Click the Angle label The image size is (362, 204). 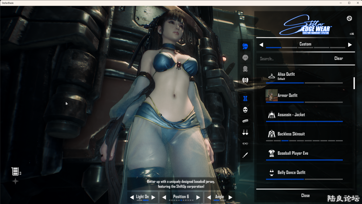(x=220, y=197)
